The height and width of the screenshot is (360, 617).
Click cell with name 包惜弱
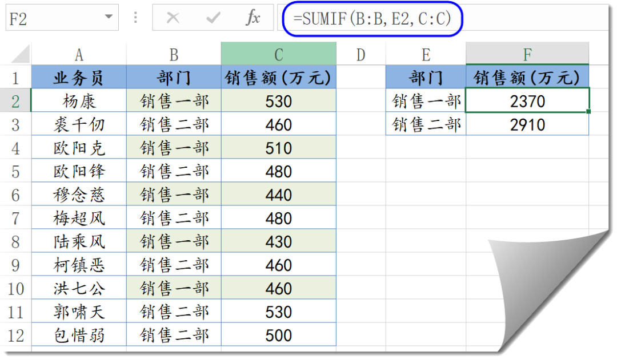[79, 335]
